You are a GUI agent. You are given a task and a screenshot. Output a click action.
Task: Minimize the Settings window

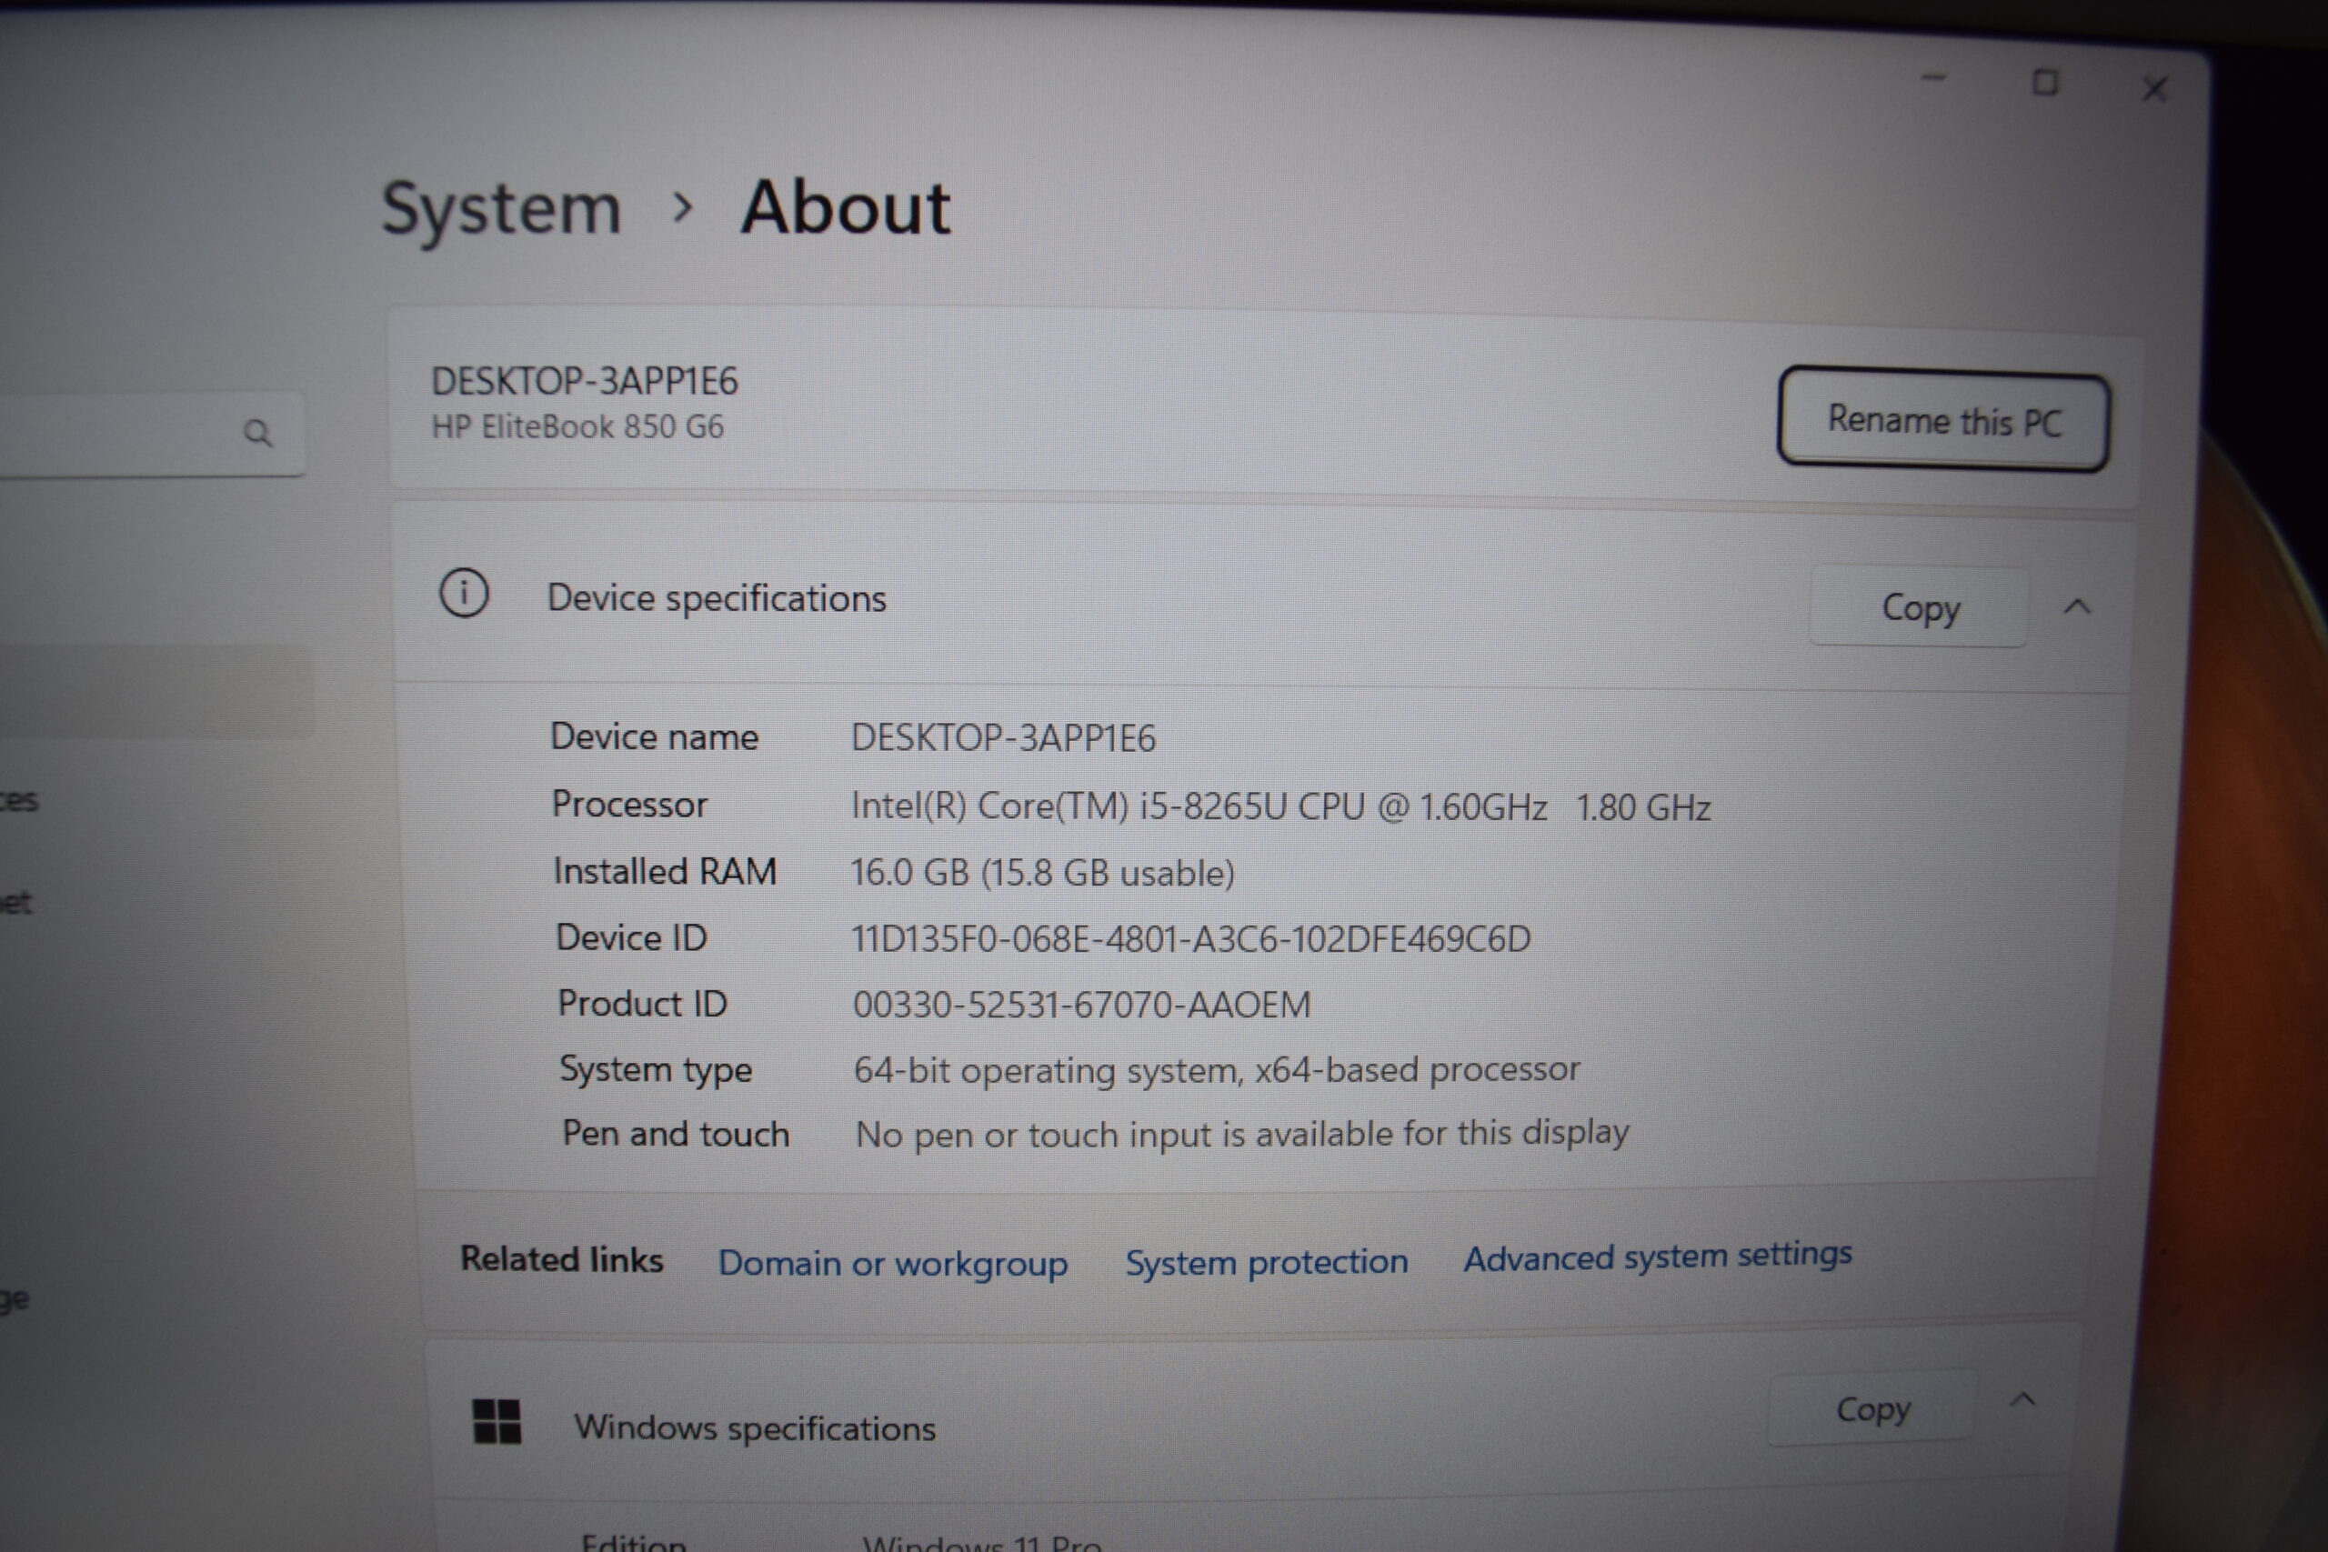1934,77
